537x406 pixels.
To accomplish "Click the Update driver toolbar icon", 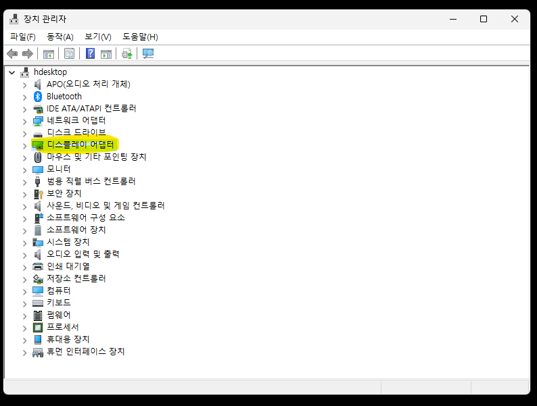I will coord(126,53).
